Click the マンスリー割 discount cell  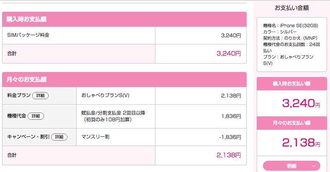(x=95, y=137)
